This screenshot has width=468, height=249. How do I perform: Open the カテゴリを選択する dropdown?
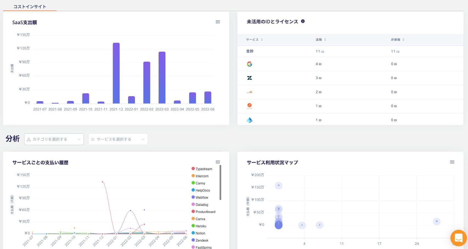click(x=54, y=139)
